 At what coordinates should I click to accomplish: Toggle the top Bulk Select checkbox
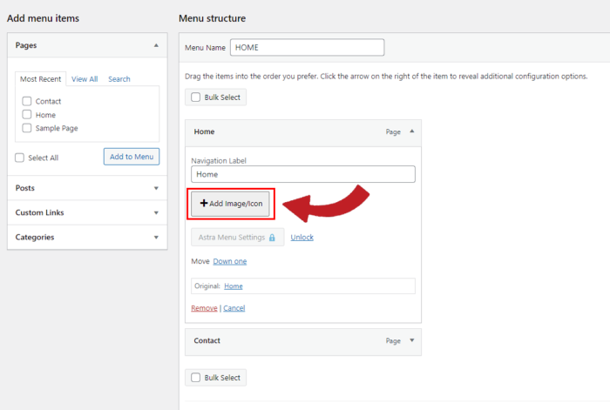pos(196,97)
